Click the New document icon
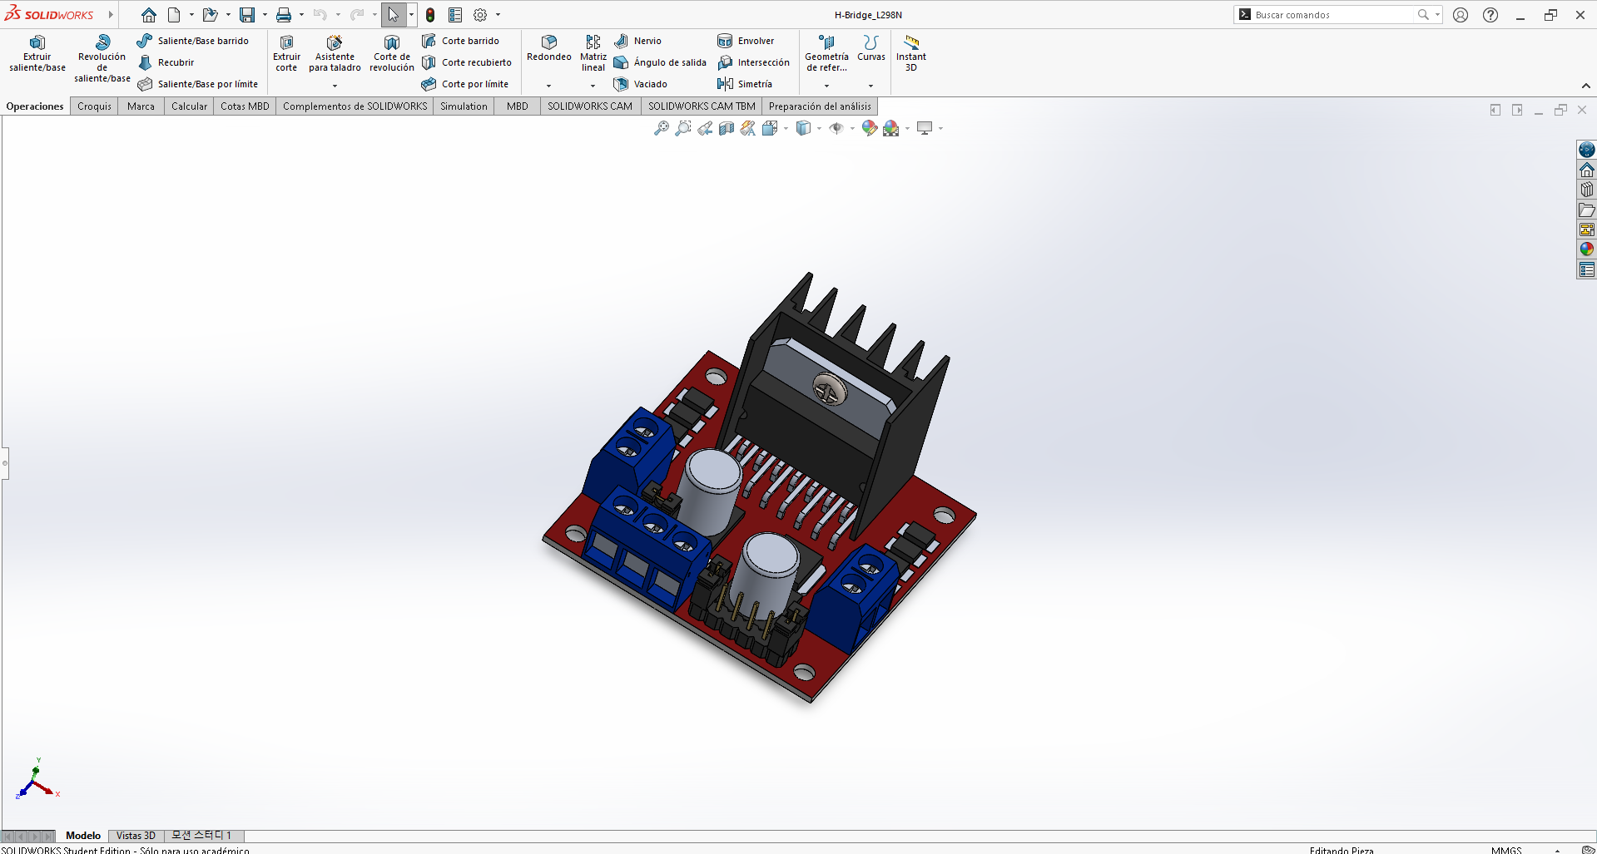The image size is (1597, 854). (174, 15)
